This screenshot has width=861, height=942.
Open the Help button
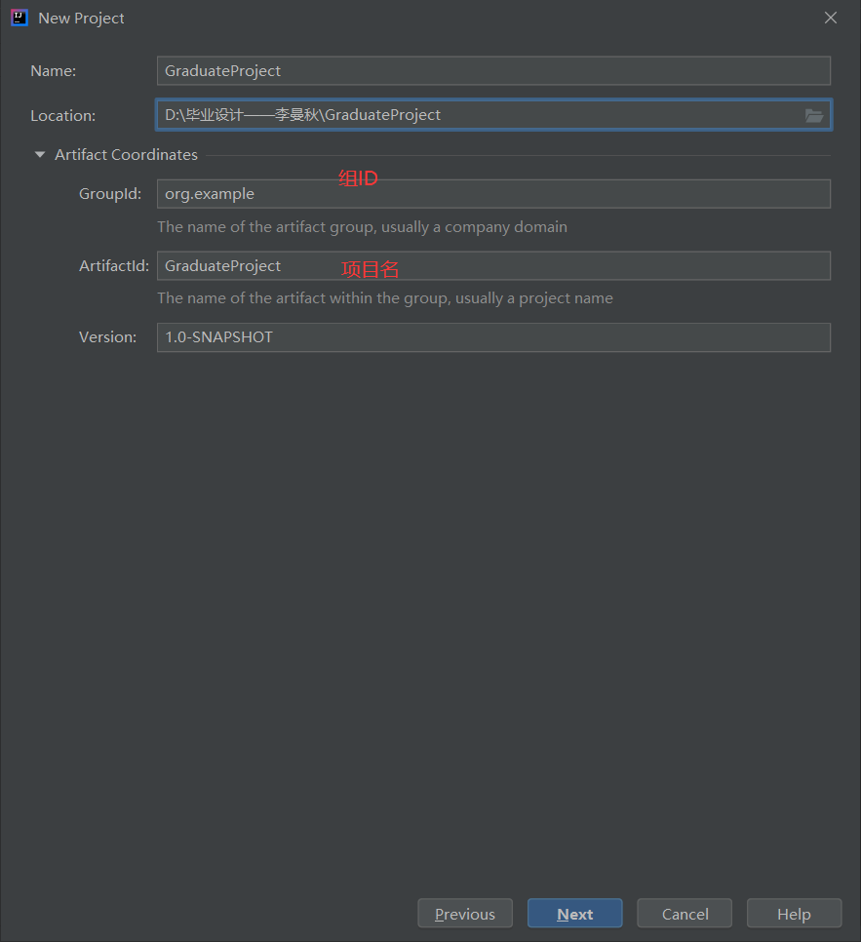pos(794,914)
